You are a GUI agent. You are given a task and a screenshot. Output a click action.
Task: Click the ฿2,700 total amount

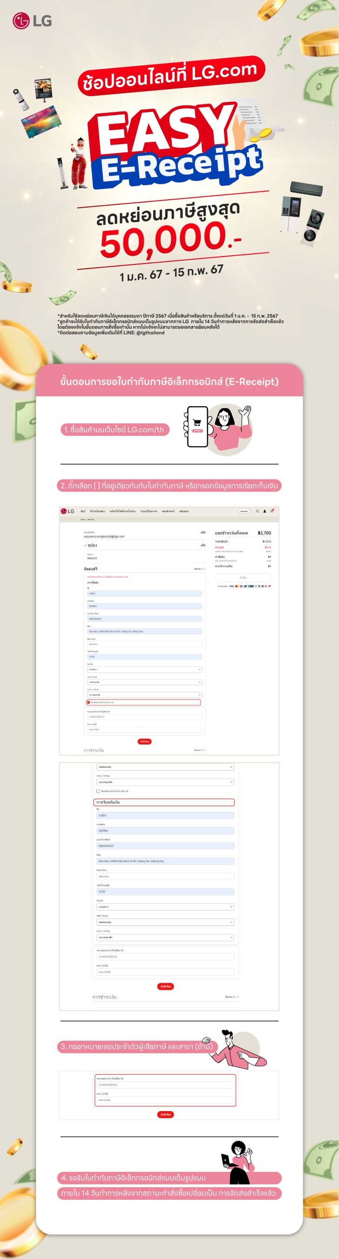264,533
